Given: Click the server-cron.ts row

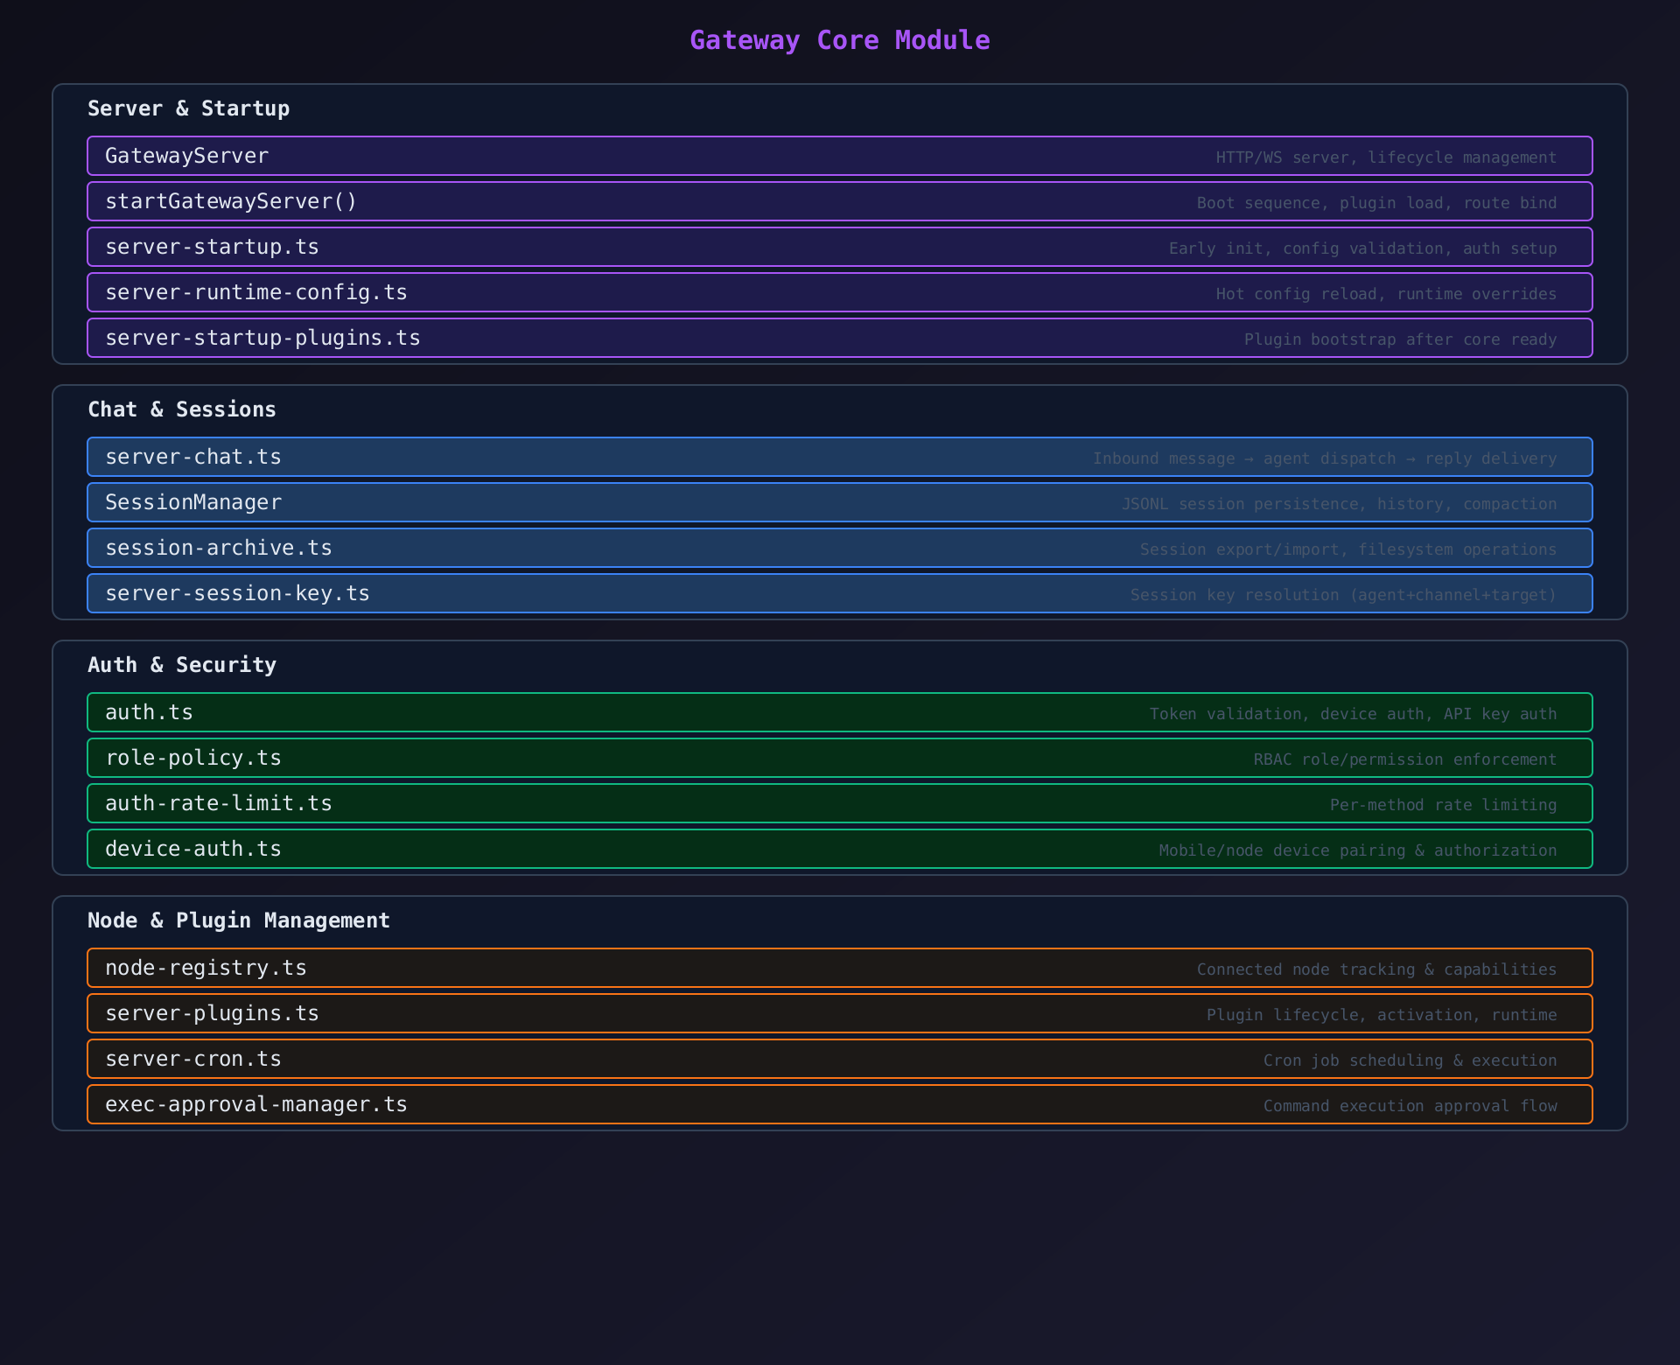Looking at the screenshot, I should [839, 1059].
